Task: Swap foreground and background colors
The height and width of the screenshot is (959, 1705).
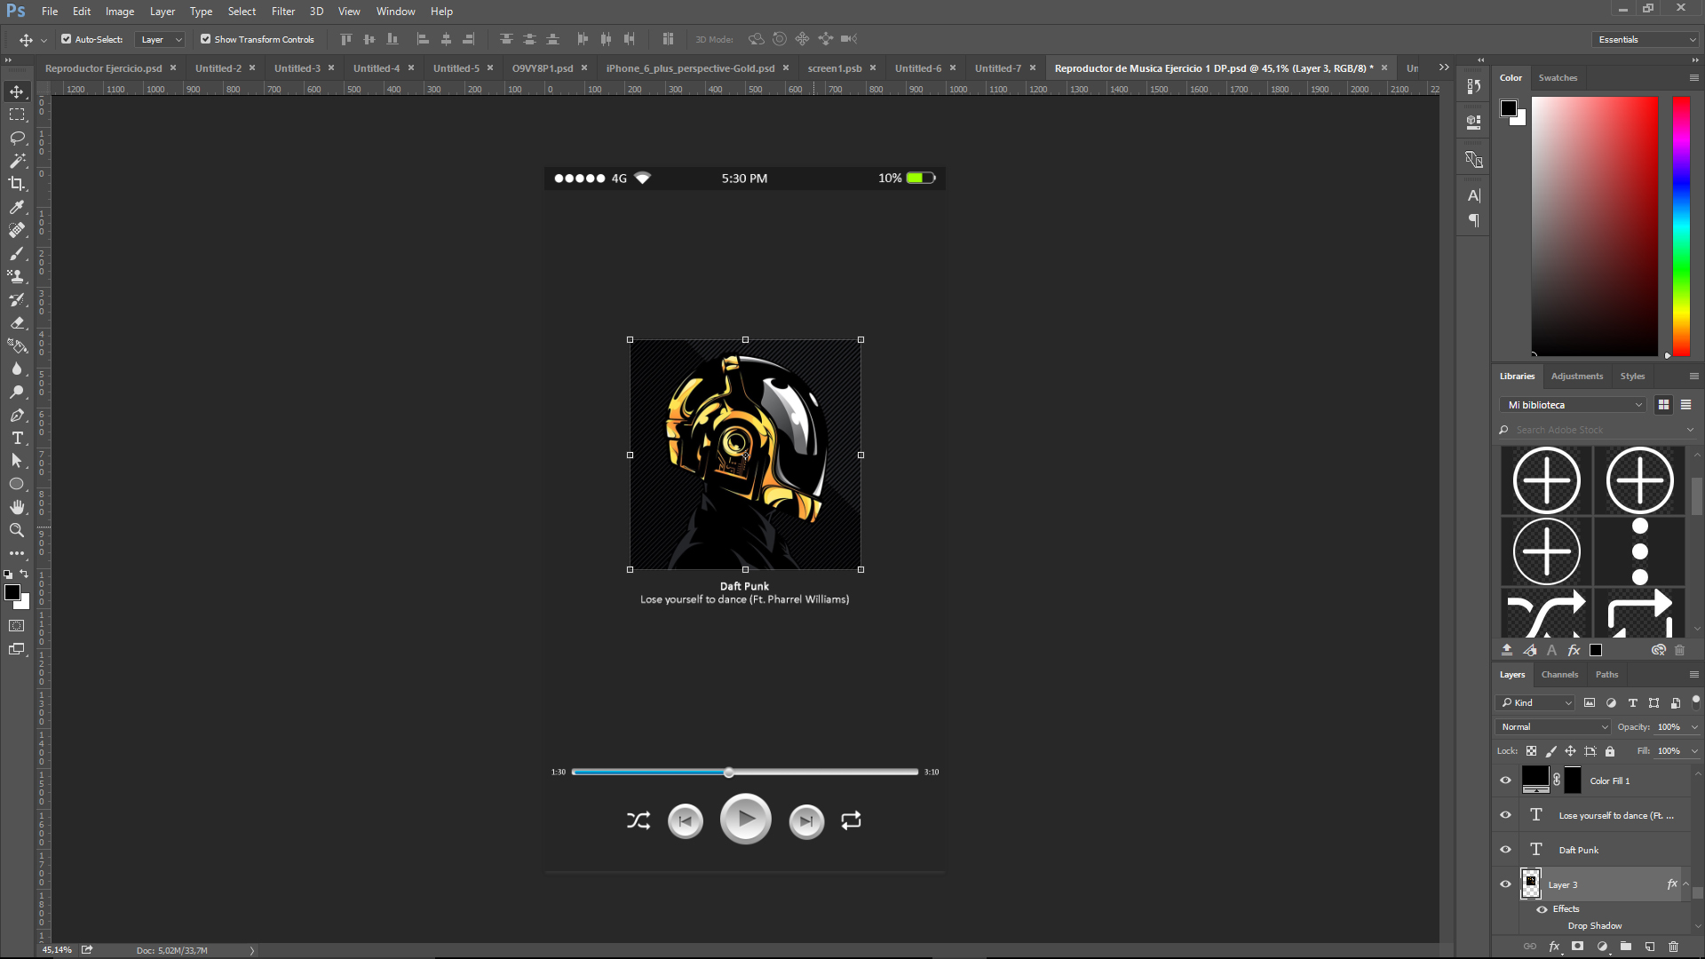Action: [x=24, y=575]
